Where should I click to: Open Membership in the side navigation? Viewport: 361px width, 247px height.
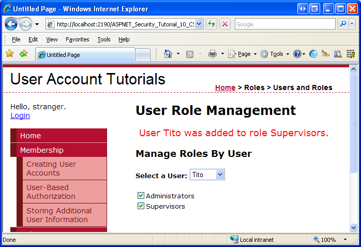[x=58, y=150]
